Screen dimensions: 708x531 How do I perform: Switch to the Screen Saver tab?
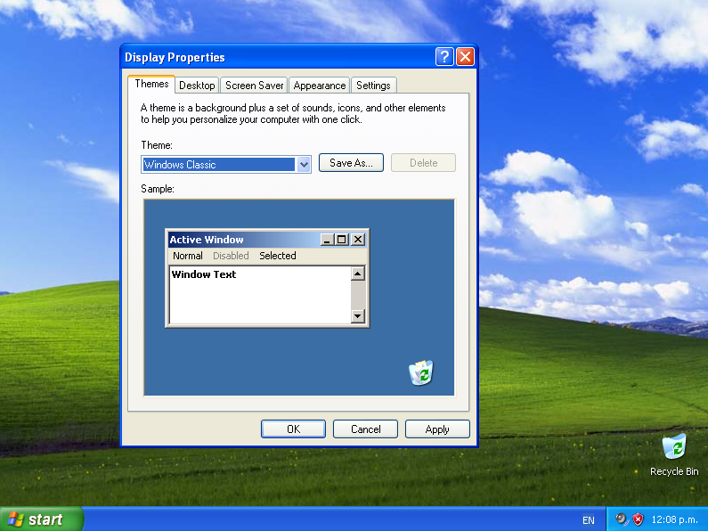click(x=254, y=86)
